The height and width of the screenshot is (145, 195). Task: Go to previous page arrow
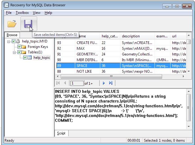pyautogui.click(x=65, y=83)
